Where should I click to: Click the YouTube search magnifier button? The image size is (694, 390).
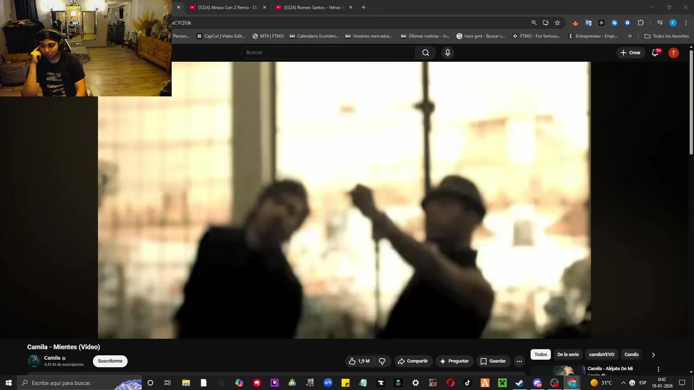(x=426, y=53)
